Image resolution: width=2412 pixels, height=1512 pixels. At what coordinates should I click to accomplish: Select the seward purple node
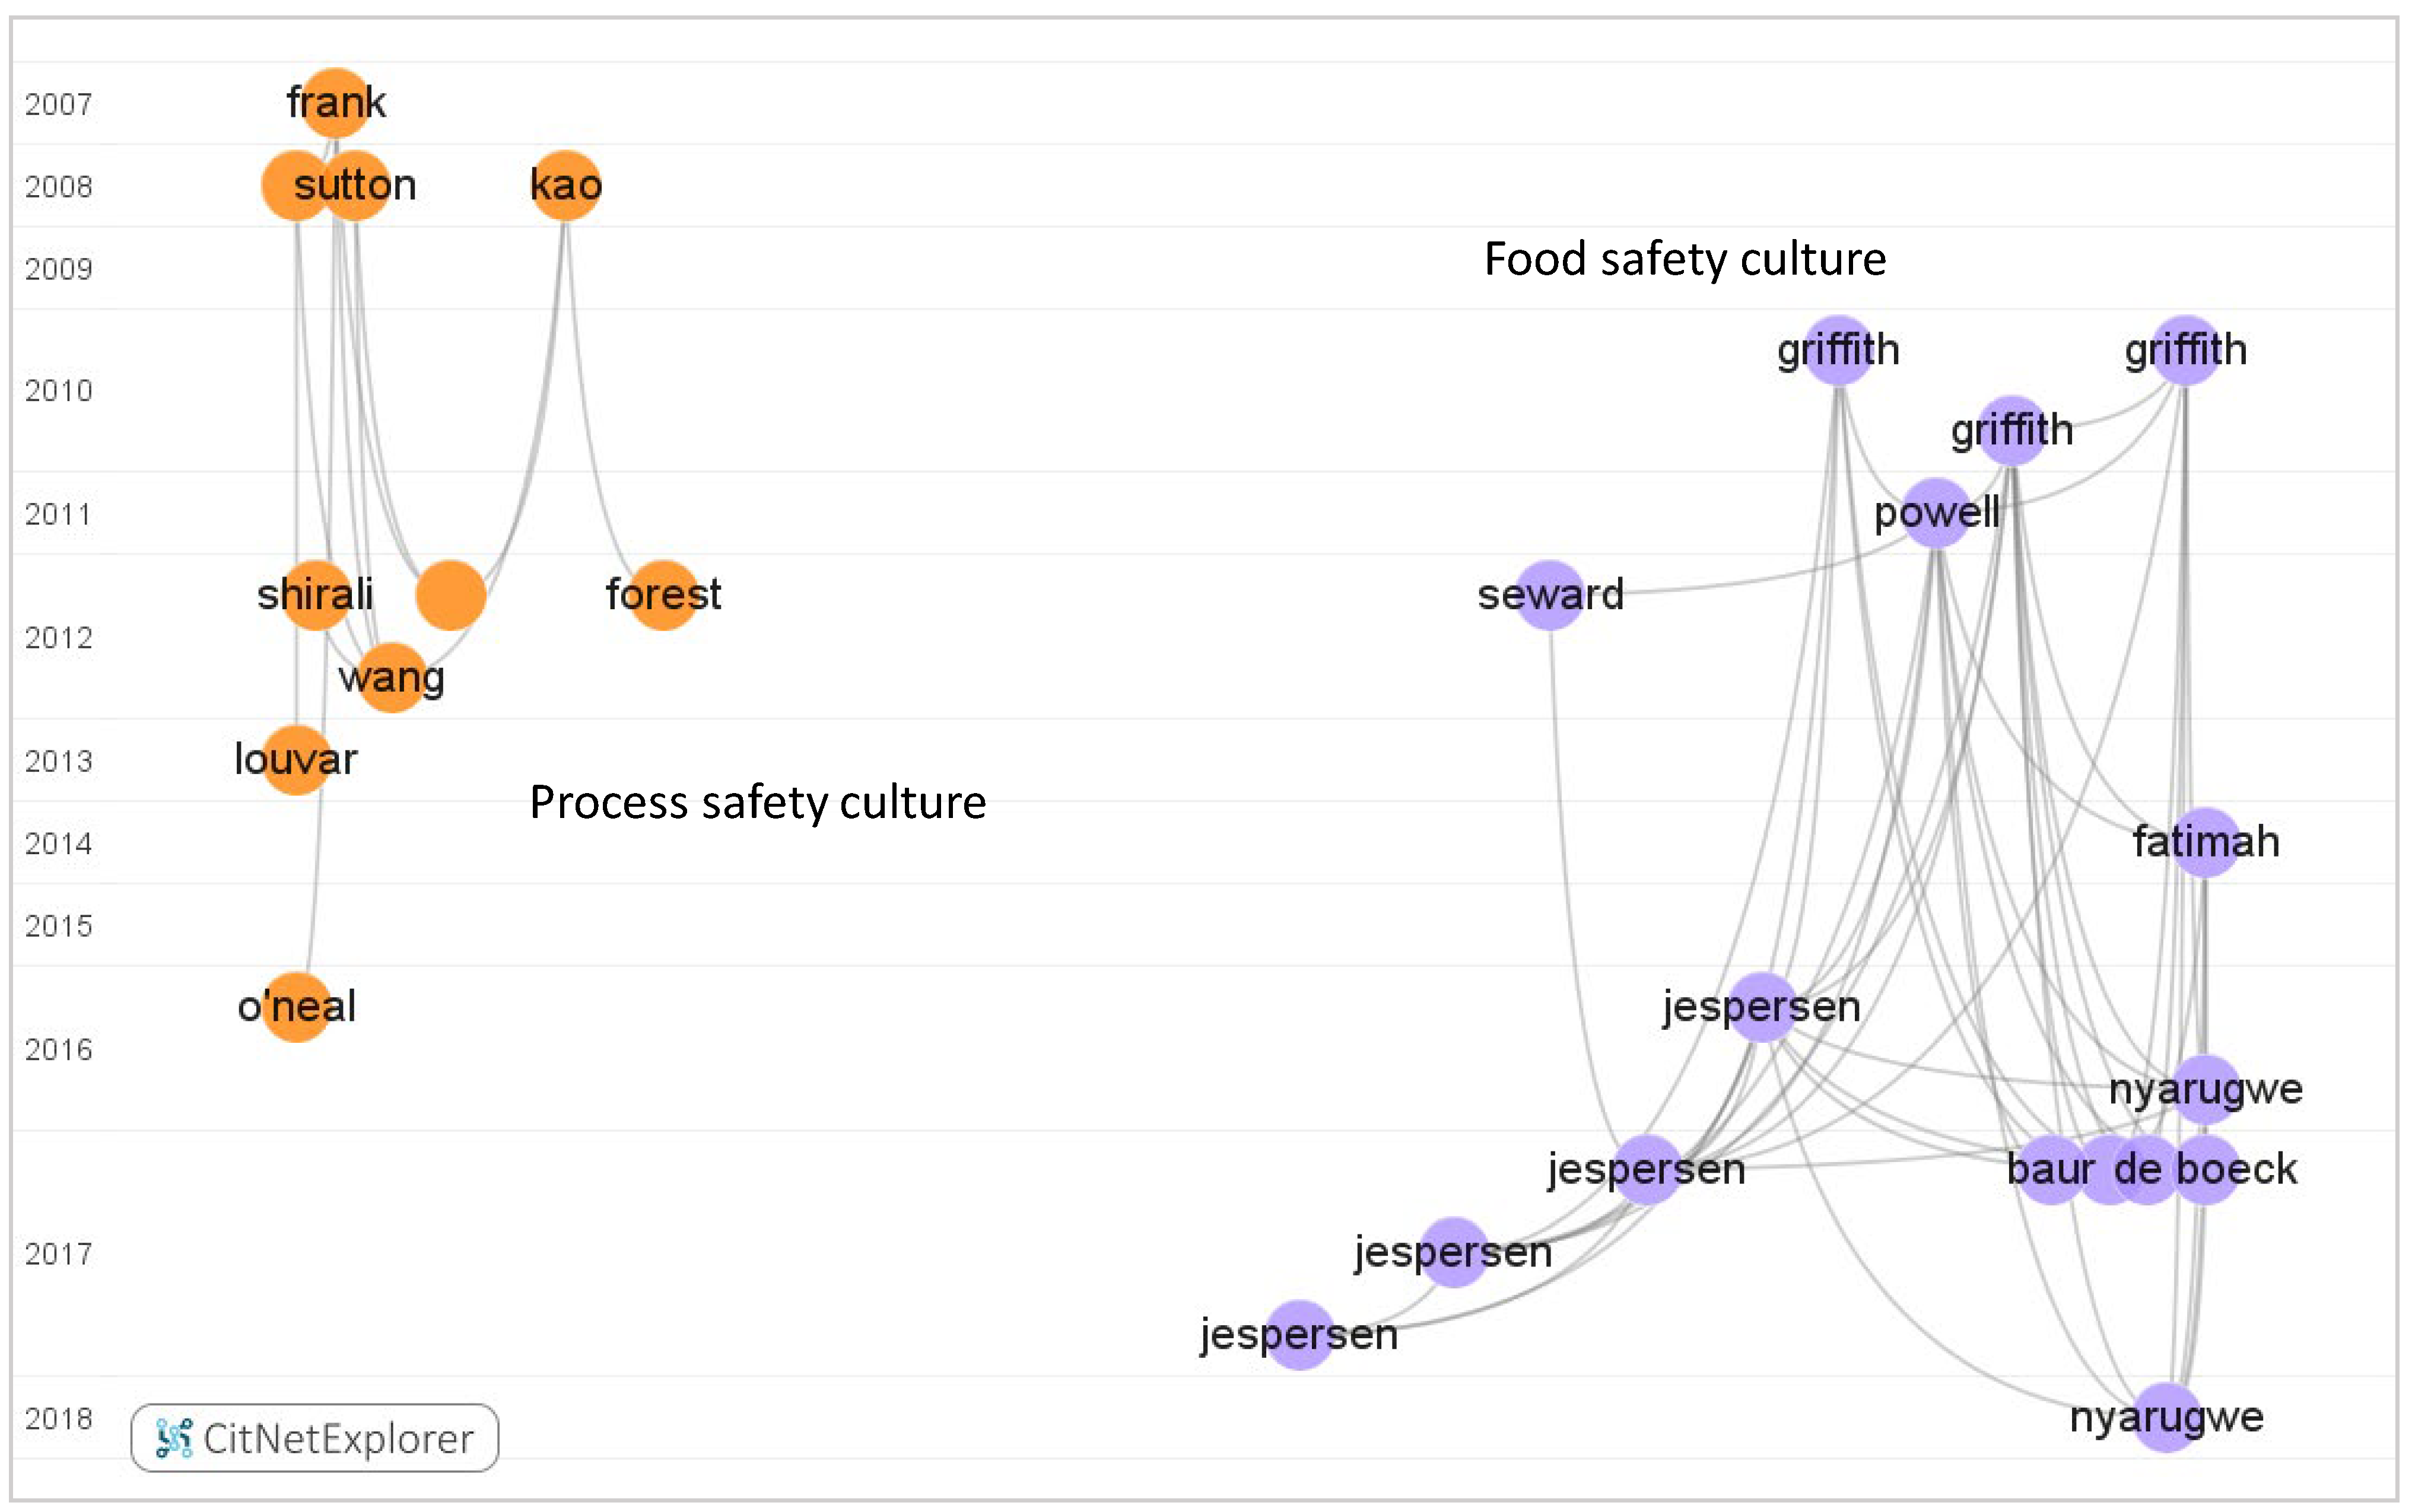tap(1550, 596)
